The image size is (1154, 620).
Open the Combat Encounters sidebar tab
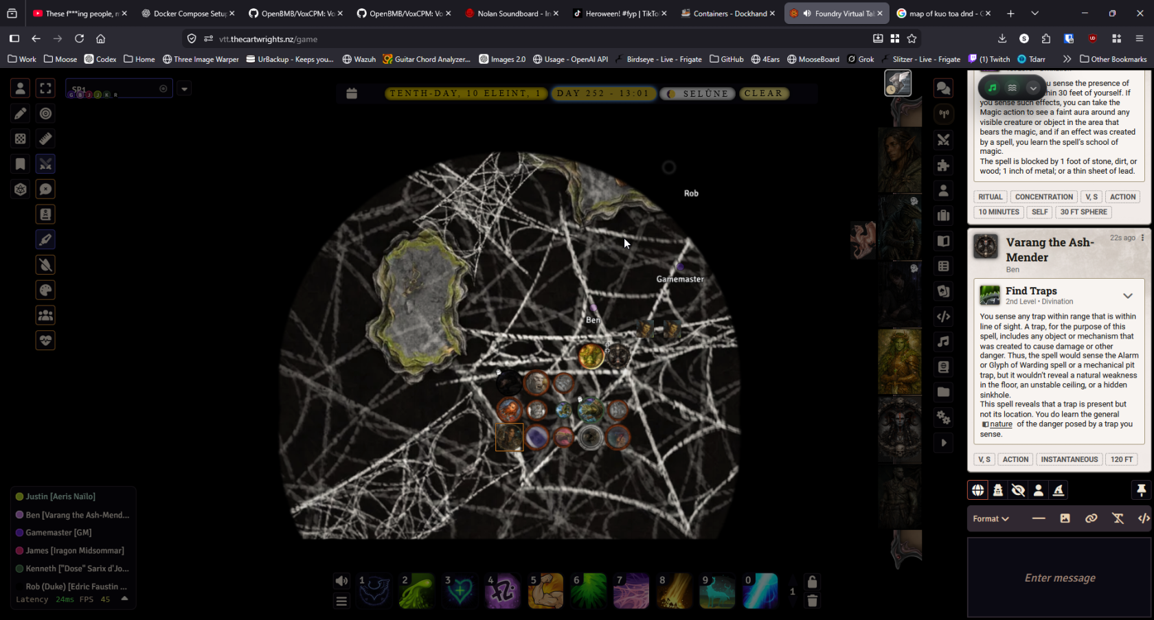tap(944, 140)
